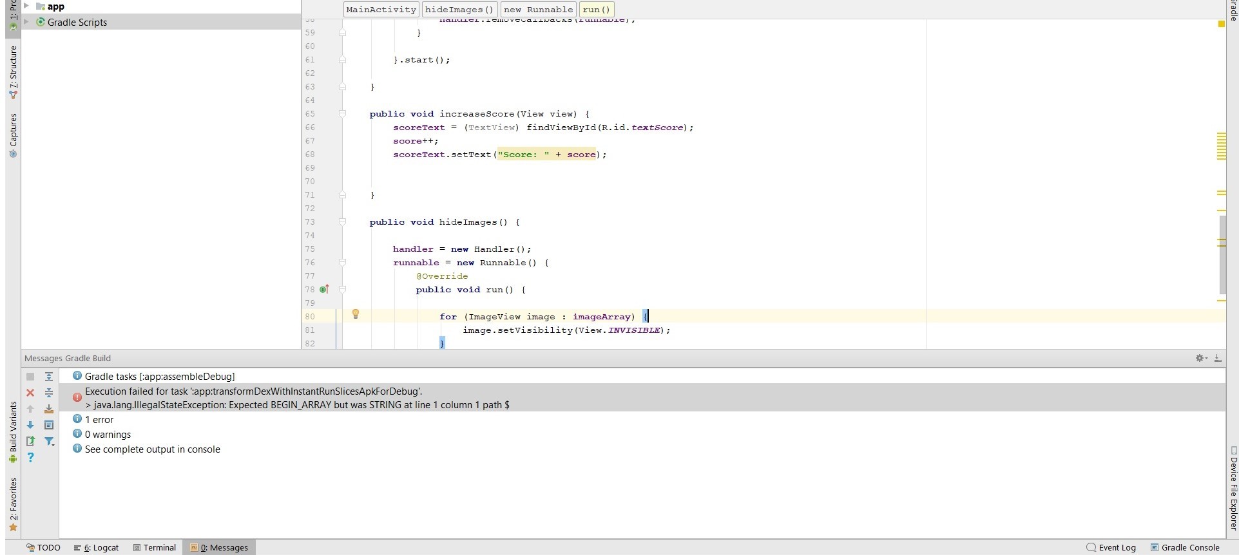Click the @Override annotation on line 77
This screenshot has width=1239, height=555.
442,276
